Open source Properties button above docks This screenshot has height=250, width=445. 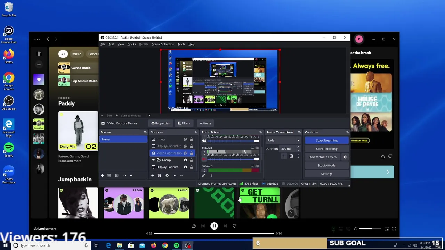point(160,123)
